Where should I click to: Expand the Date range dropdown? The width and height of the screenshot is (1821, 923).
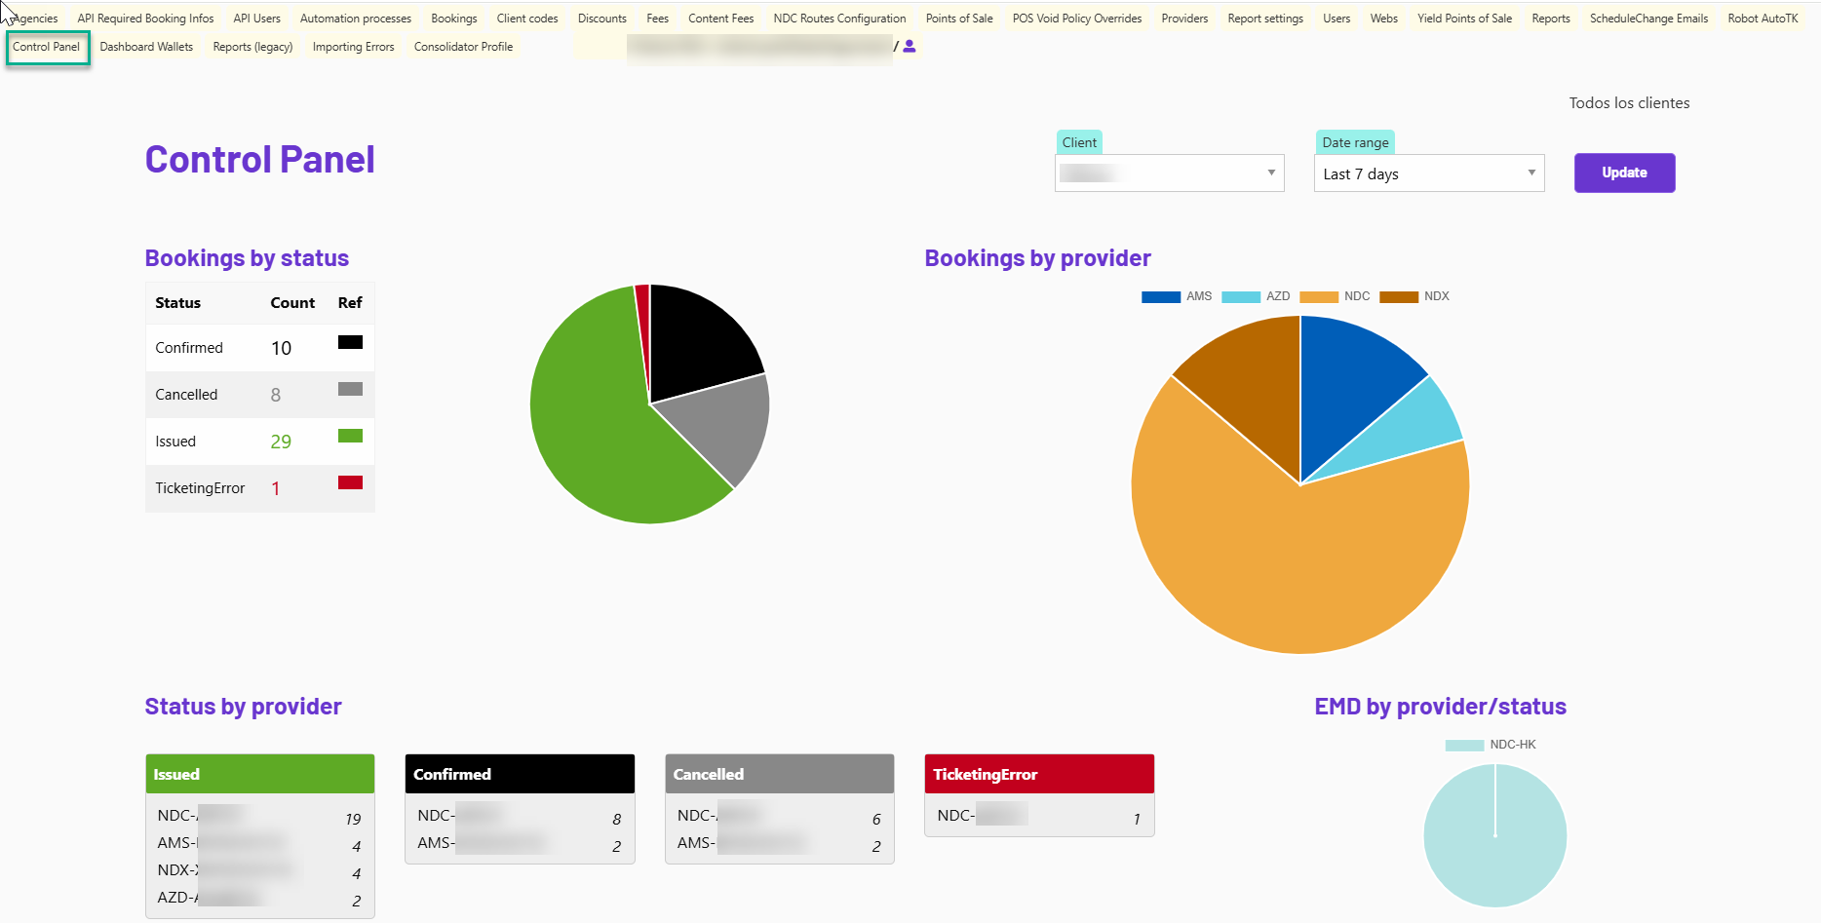(1428, 173)
